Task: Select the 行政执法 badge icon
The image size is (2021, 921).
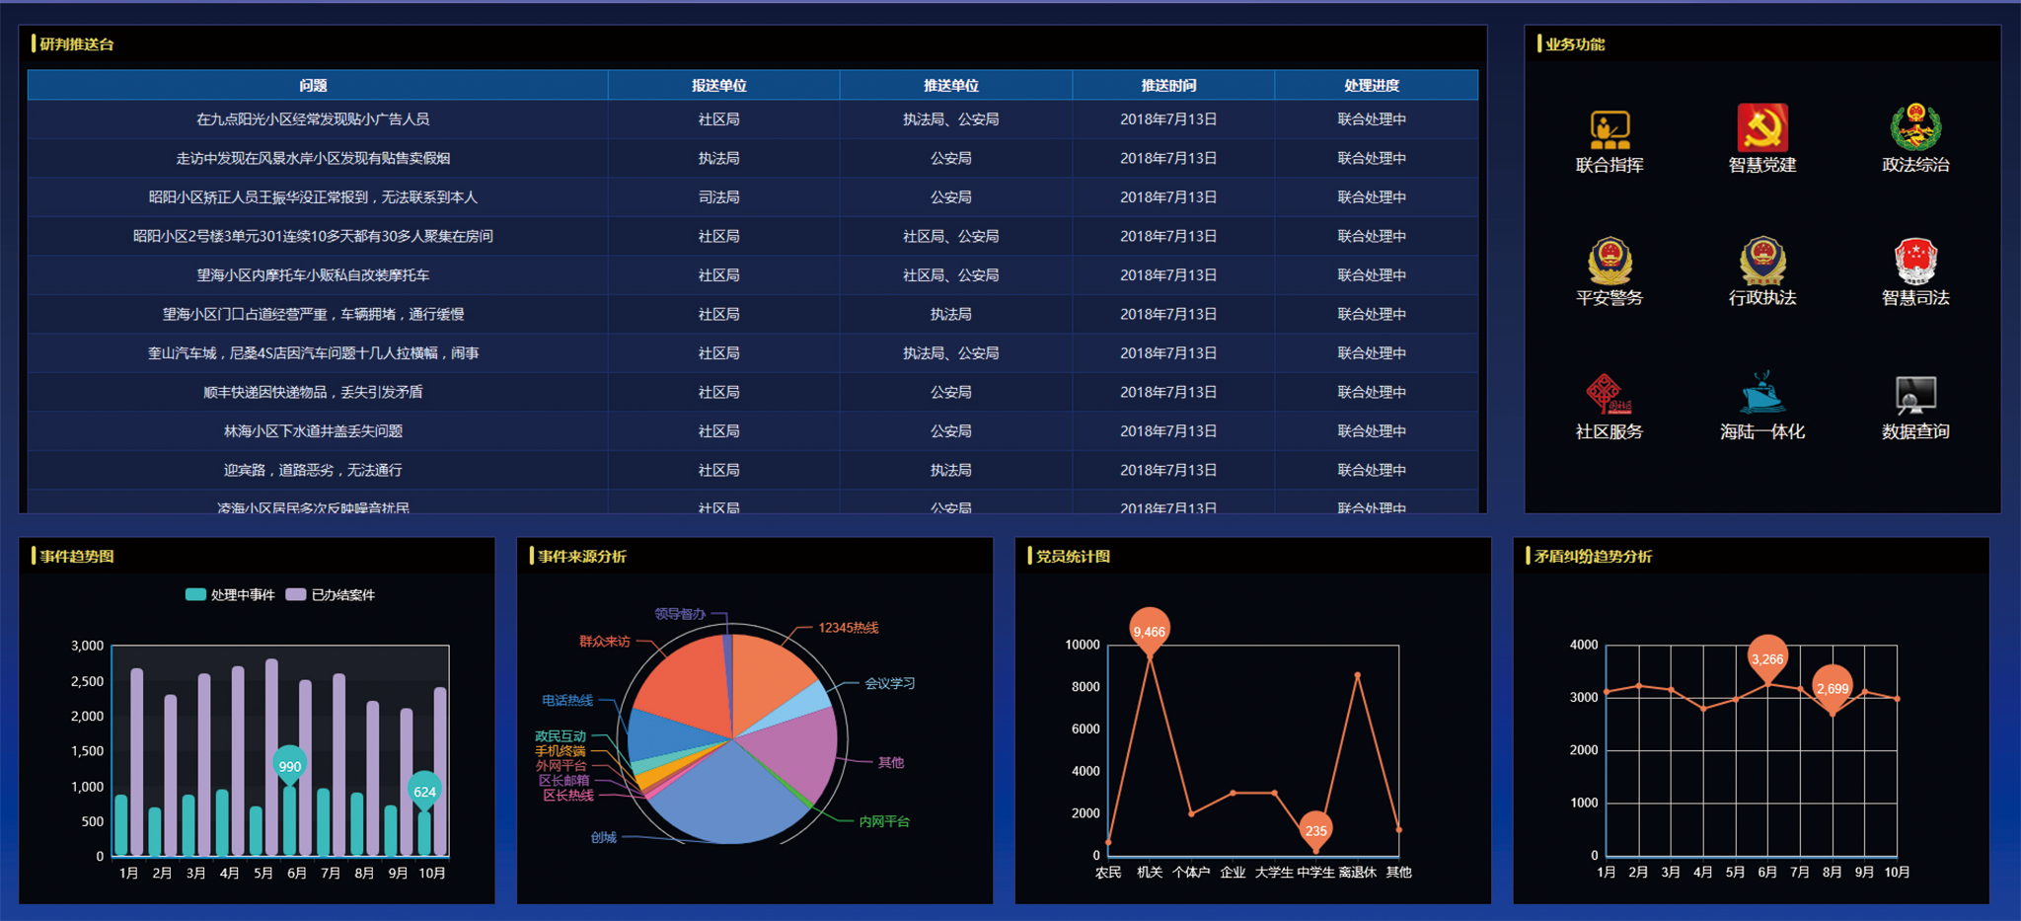Action: (1761, 262)
